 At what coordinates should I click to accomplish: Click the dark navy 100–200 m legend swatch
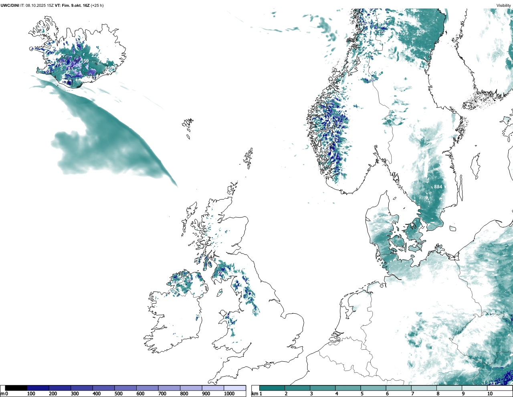click(38, 388)
